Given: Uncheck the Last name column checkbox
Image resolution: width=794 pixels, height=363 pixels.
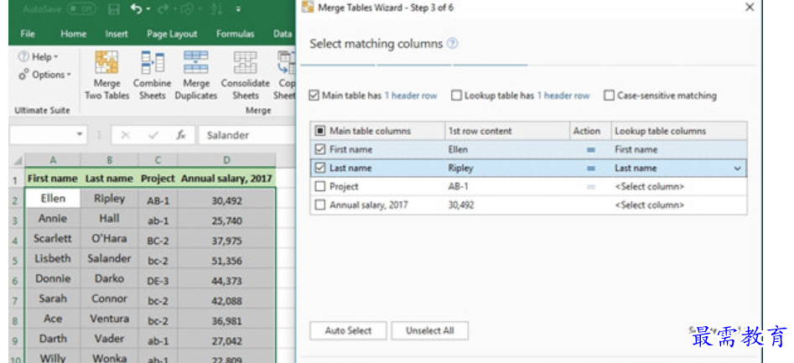Looking at the screenshot, I should click(x=320, y=168).
